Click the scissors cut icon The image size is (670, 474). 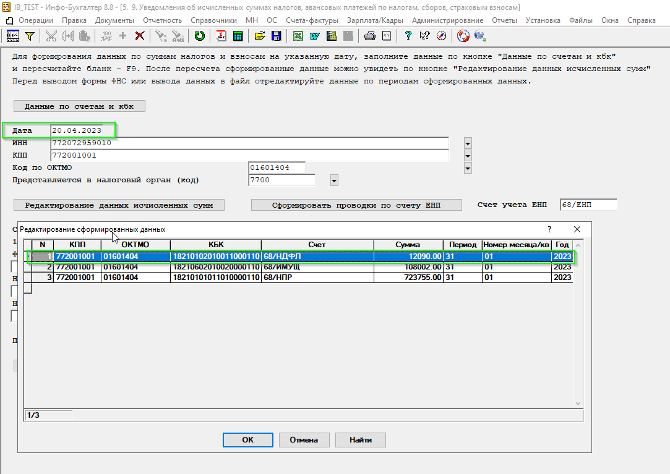(x=51, y=36)
